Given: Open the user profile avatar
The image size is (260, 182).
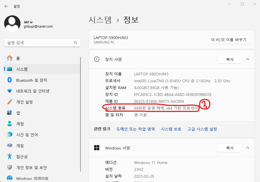Looking at the screenshot, I should point(12,24).
